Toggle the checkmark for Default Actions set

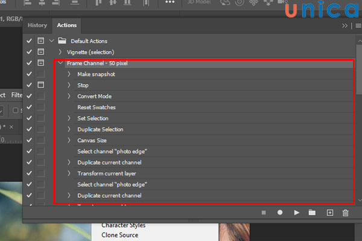[x=30, y=41]
